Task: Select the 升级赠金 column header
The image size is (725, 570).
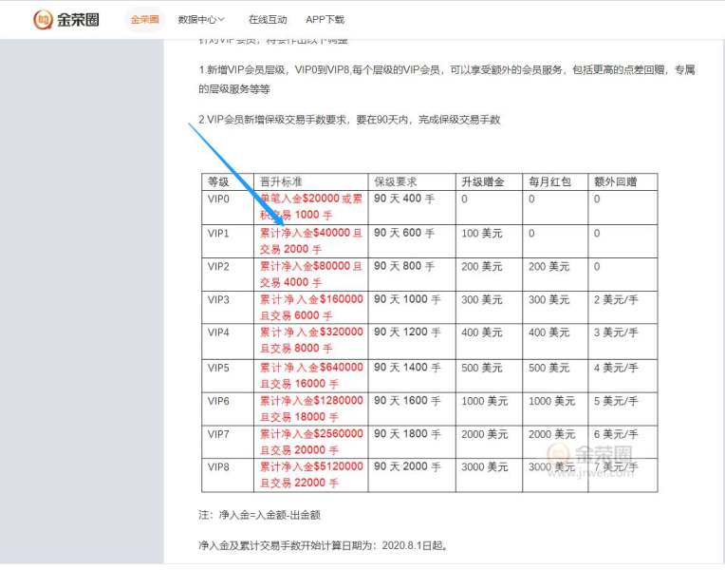Action: [x=489, y=181]
